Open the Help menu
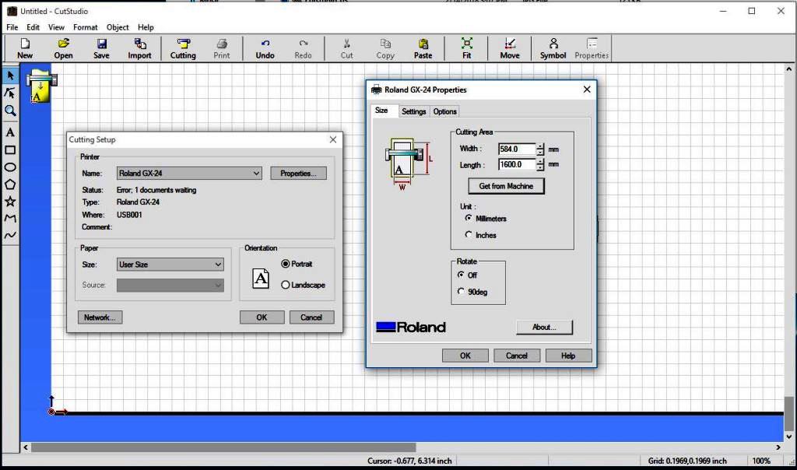 [146, 27]
